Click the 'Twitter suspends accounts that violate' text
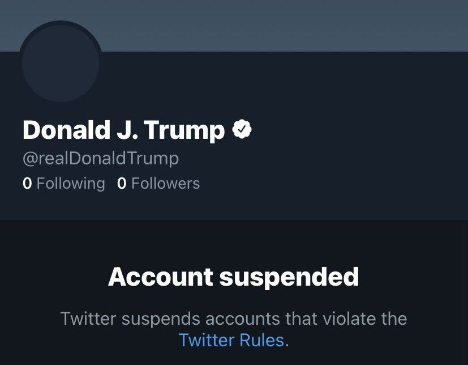This screenshot has height=365, width=468. click(233, 319)
